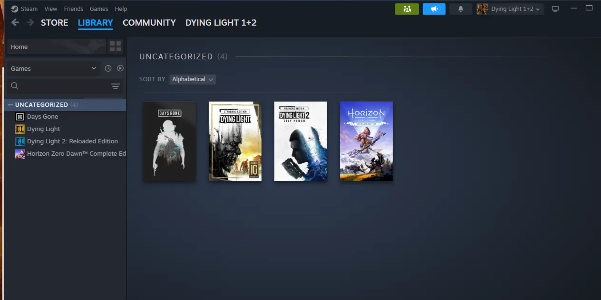Screen dimensions: 601x300
Task: Open the Games menu
Action: point(99,9)
